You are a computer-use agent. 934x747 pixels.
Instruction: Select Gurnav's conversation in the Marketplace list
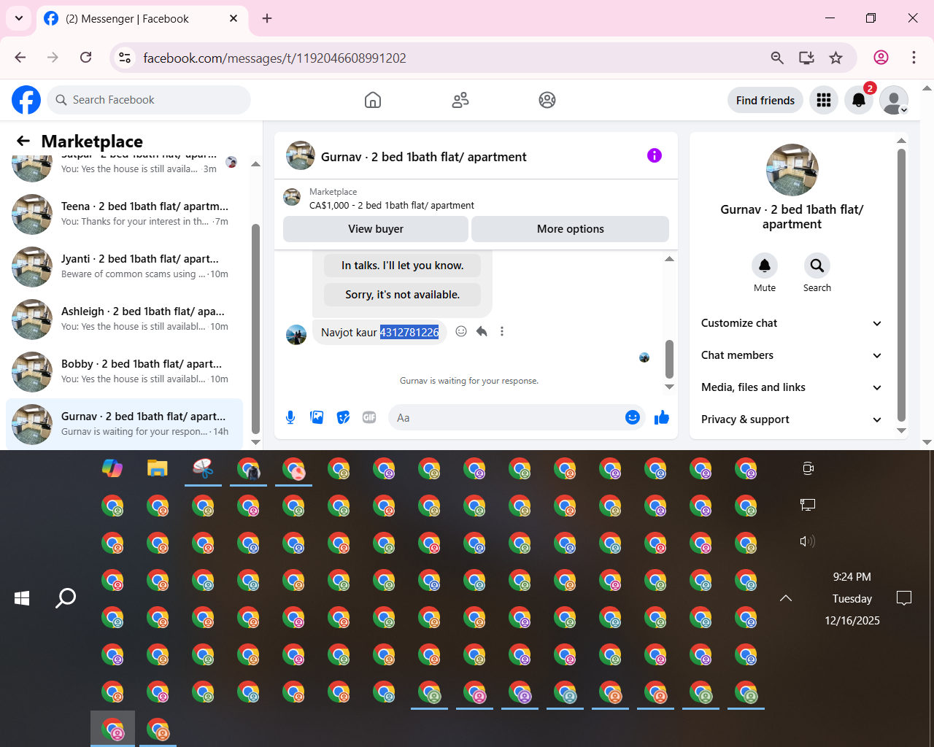click(124, 424)
